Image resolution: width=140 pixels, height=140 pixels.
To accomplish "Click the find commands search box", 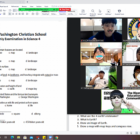I will 62,6.
